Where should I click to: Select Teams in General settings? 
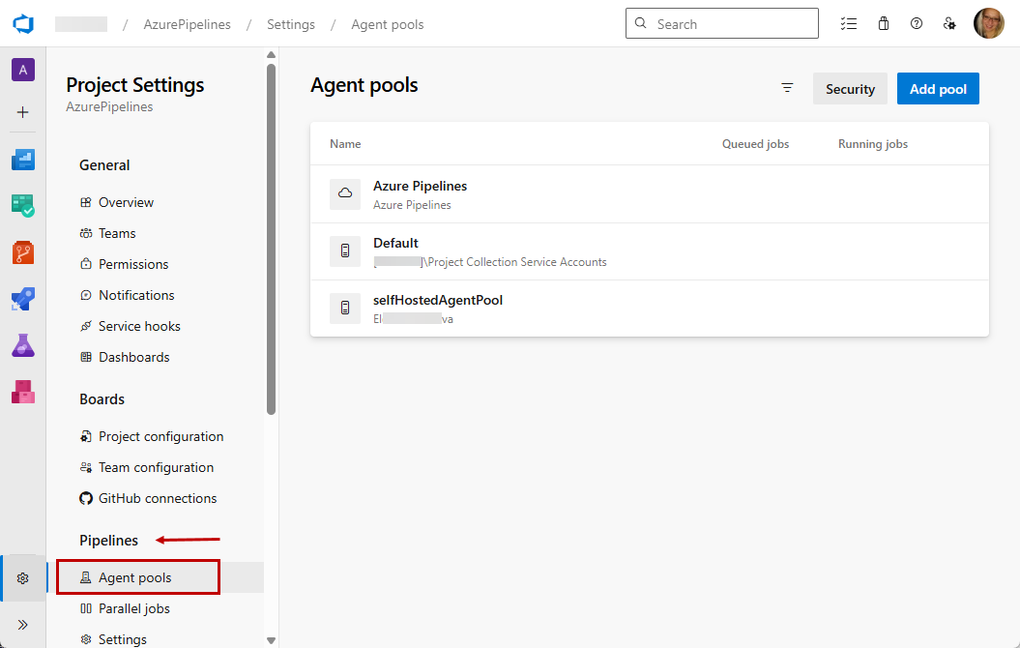(117, 233)
